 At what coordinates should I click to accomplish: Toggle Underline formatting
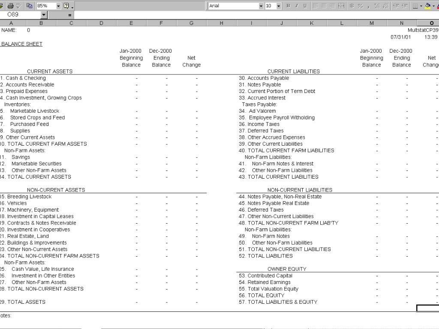(305, 6)
